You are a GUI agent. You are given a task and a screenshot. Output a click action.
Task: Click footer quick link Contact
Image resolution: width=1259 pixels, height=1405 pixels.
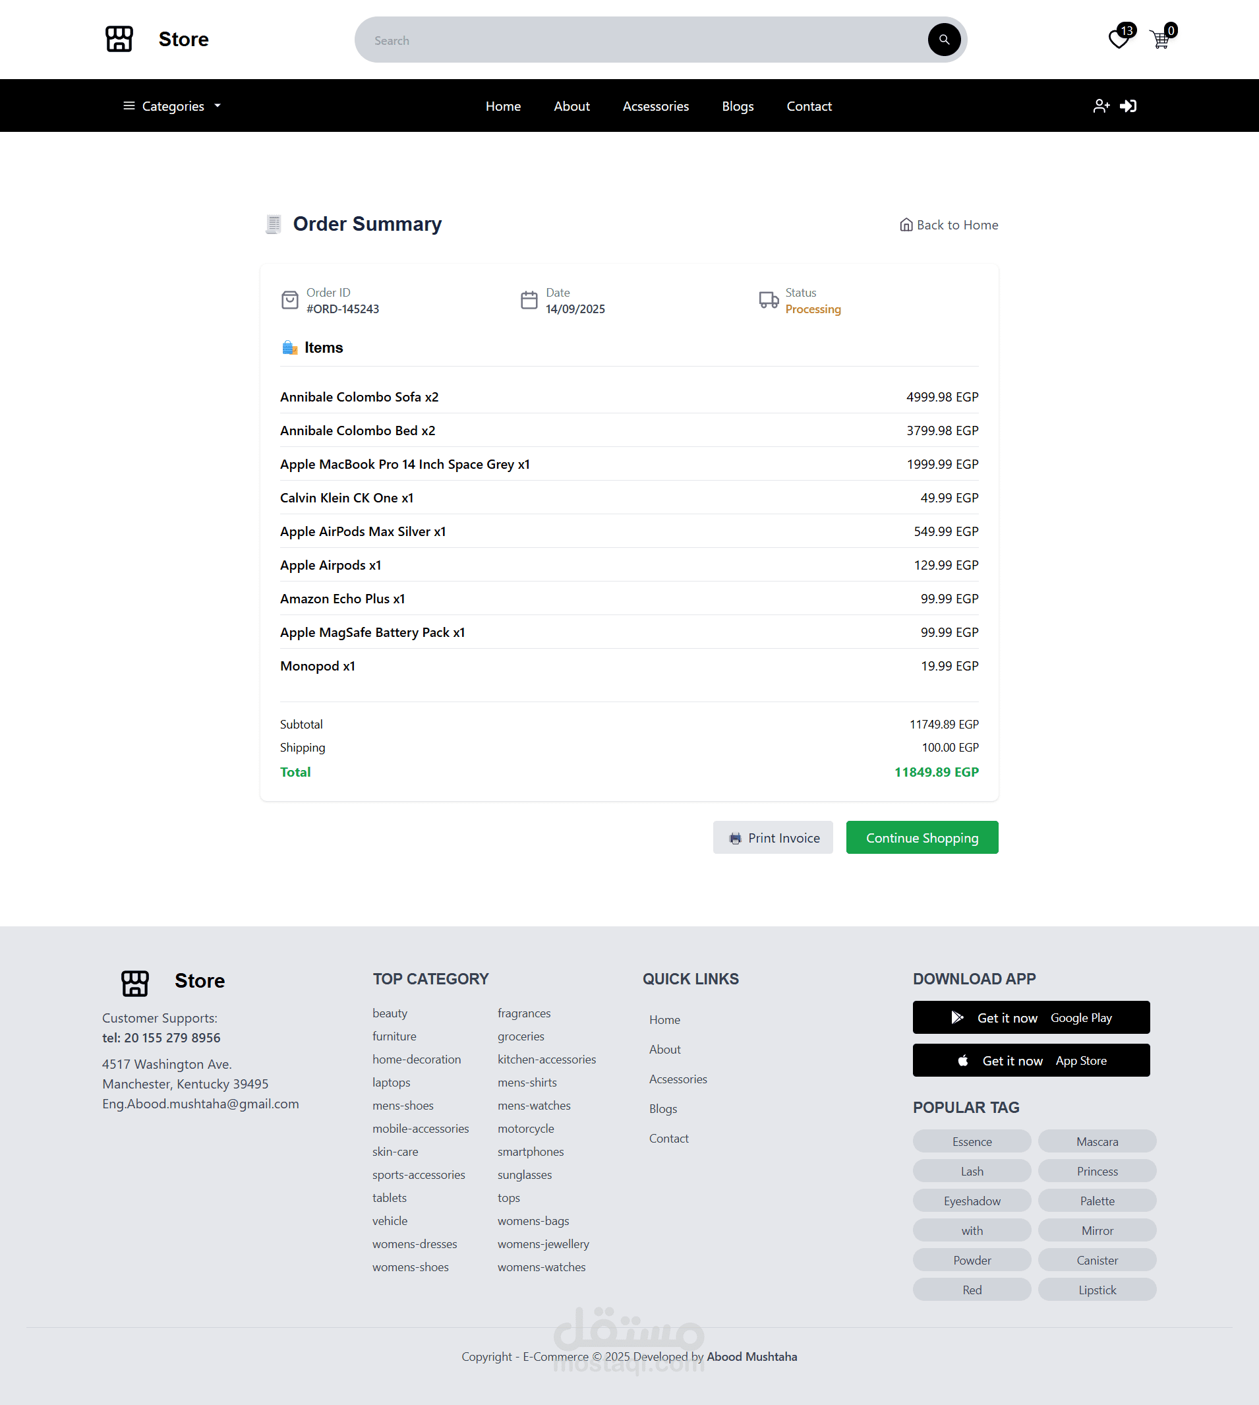click(668, 1138)
